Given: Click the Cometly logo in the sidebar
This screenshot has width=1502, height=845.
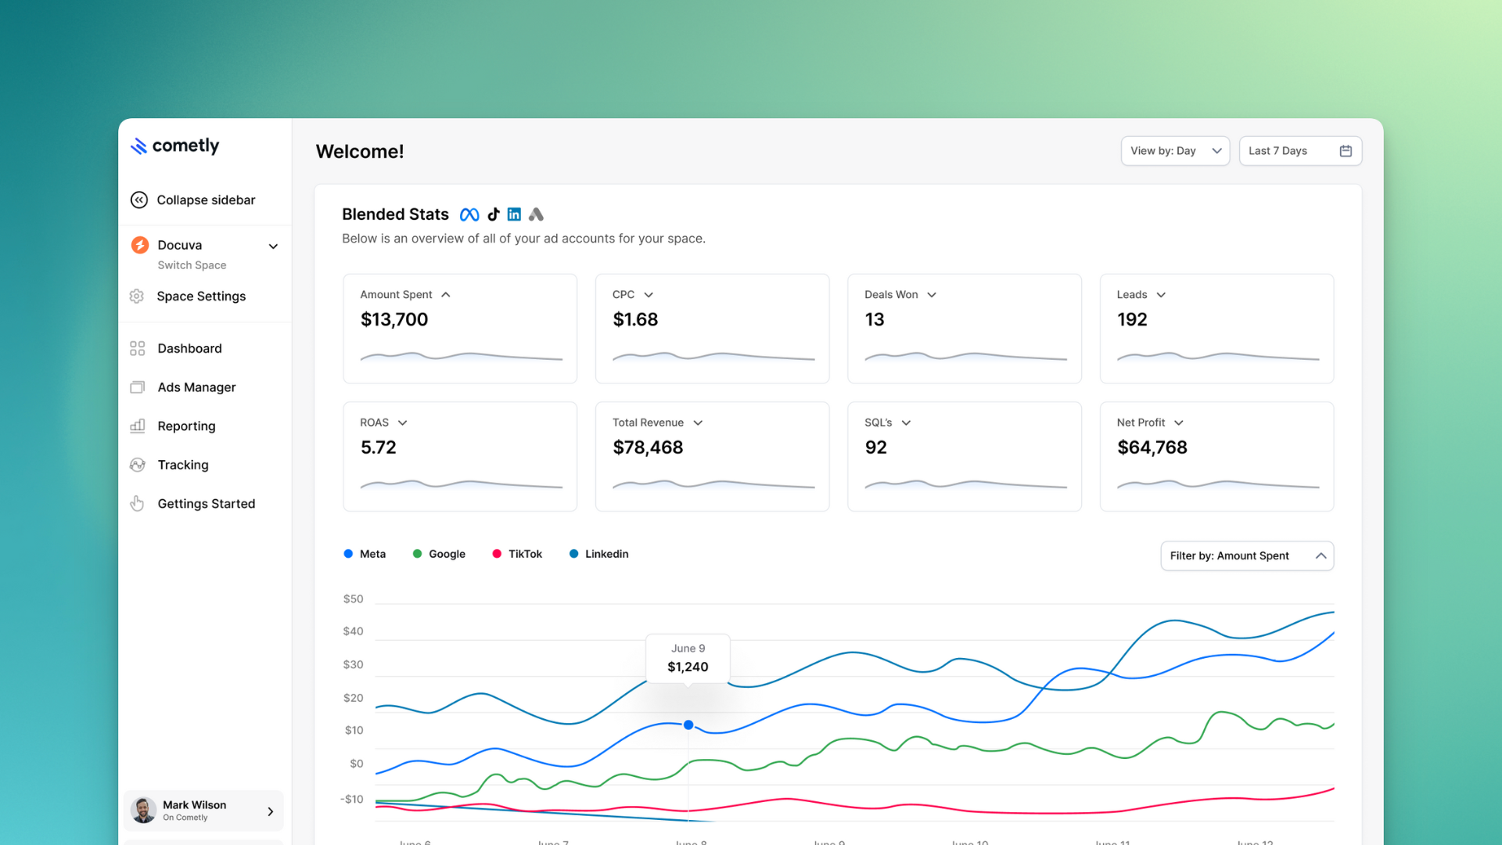Looking at the screenshot, I should coord(174,146).
